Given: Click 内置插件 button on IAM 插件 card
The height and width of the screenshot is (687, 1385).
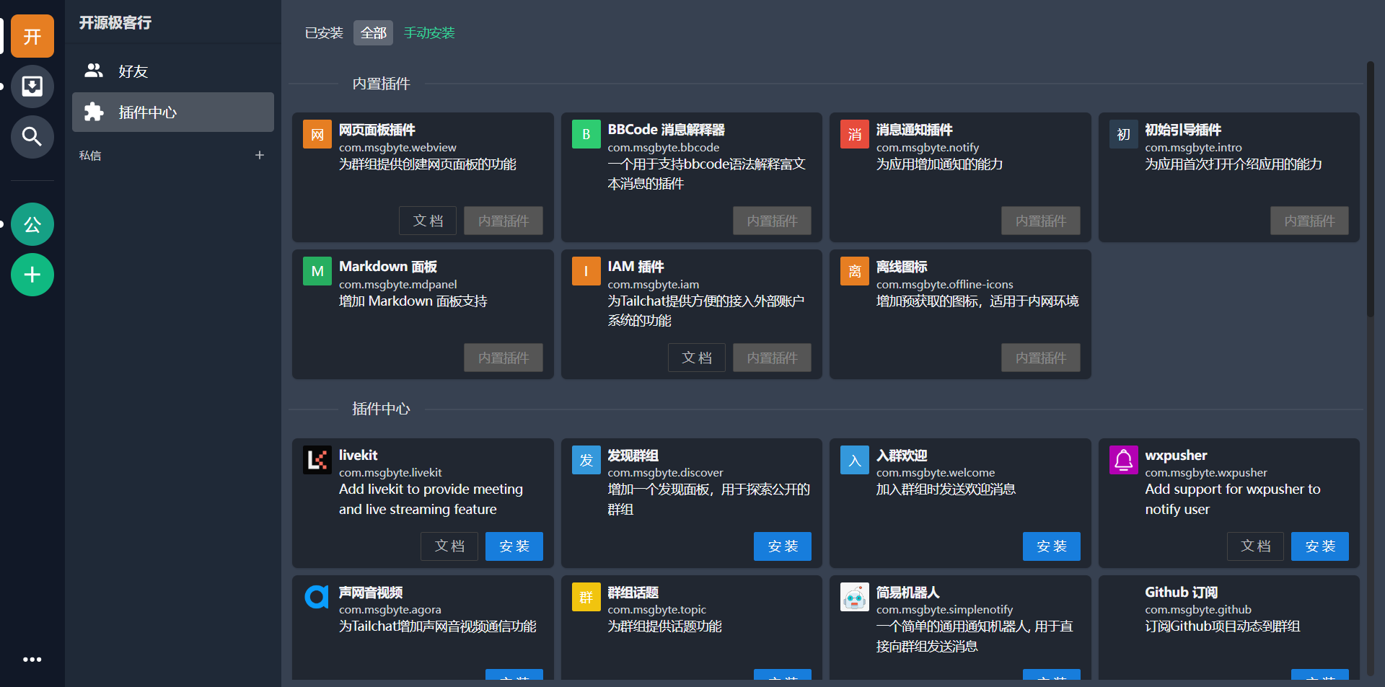Looking at the screenshot, I should click(x=772, y=358).
